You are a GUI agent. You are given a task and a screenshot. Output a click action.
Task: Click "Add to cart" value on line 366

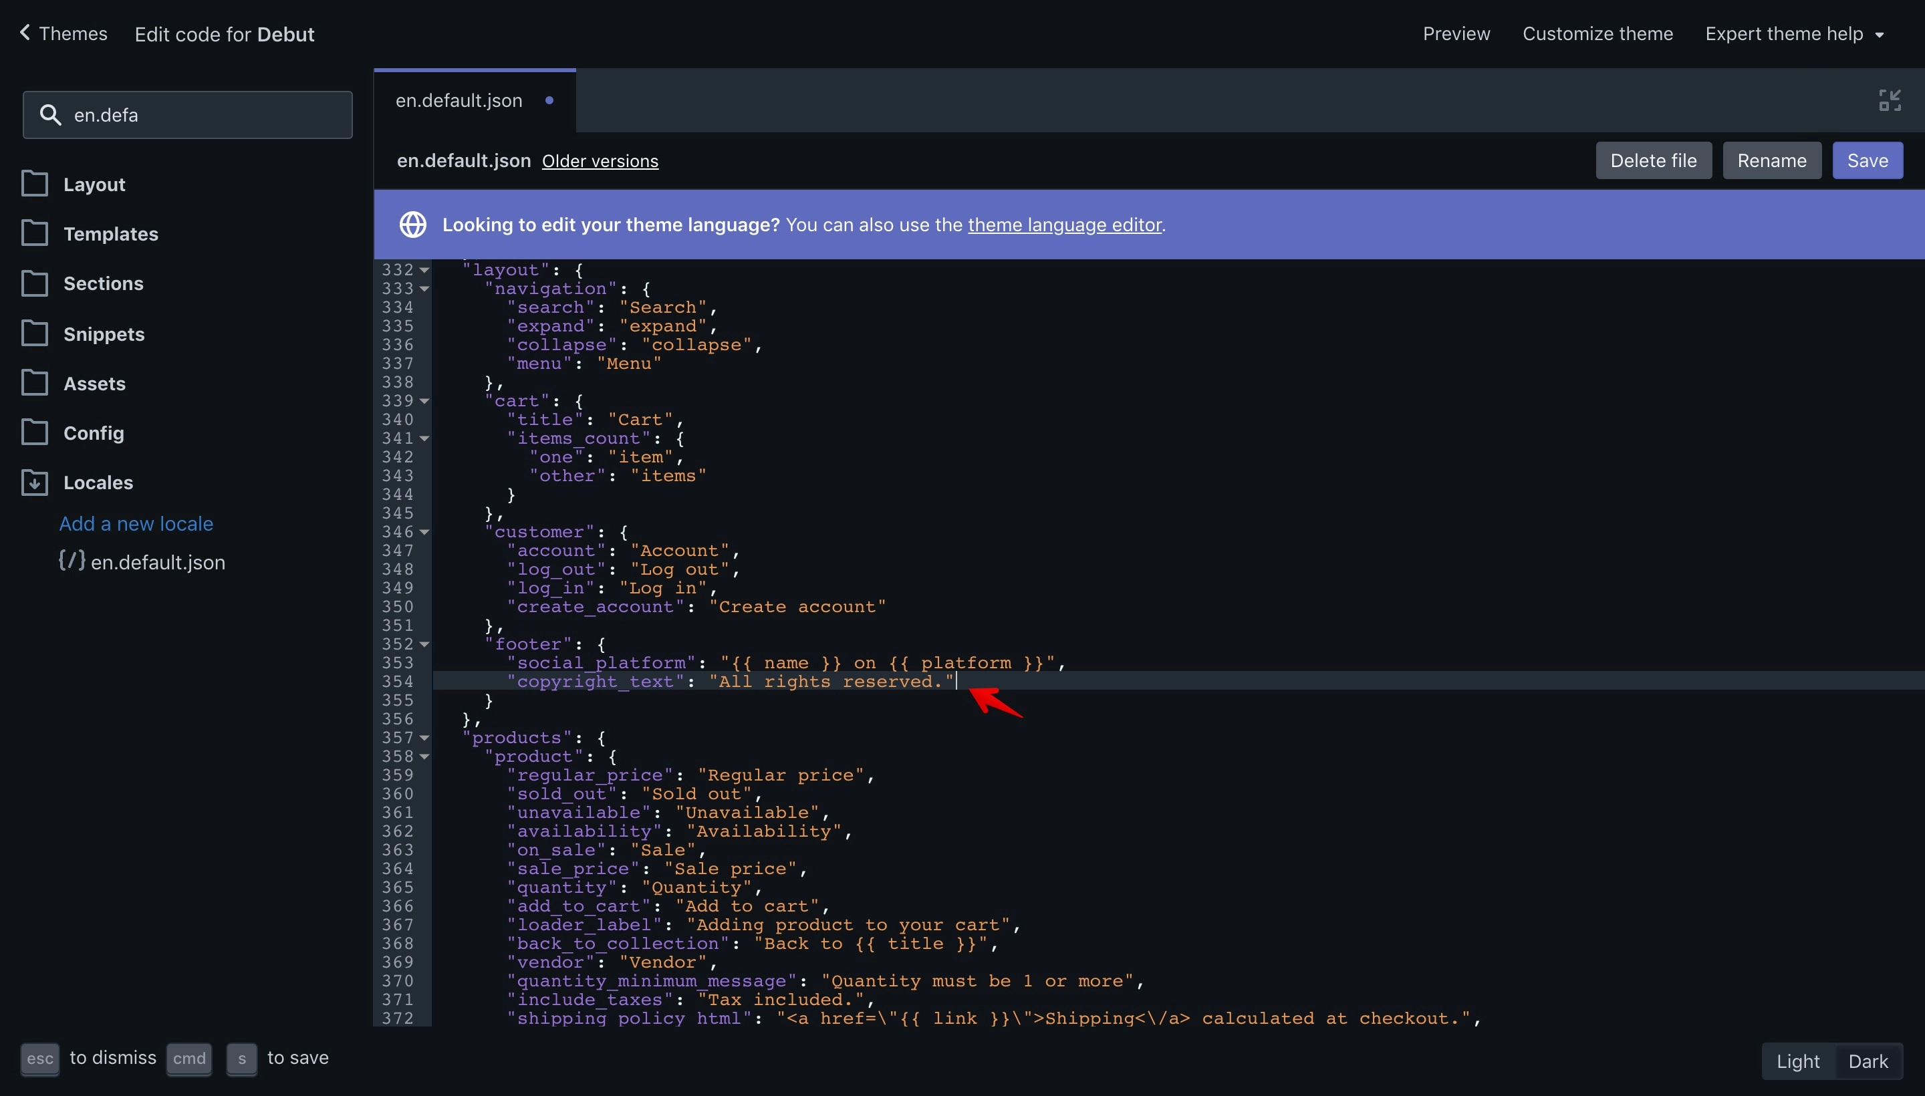[x=747, y=906]
